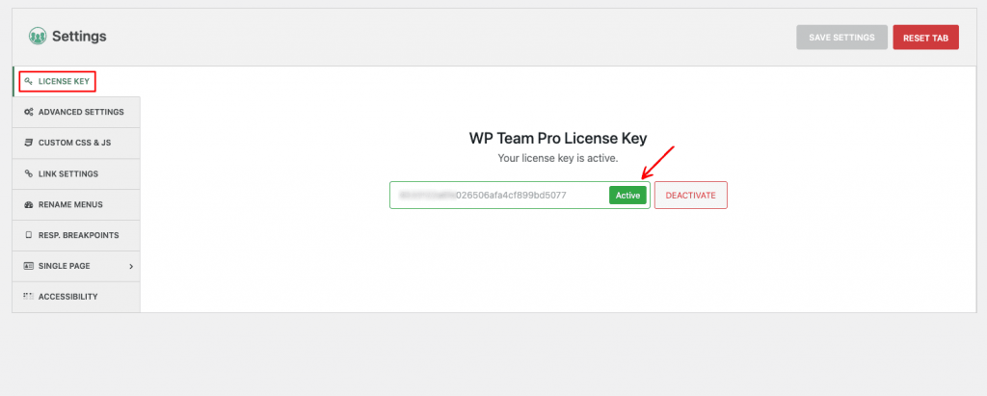Click the 'Your license key is active.' text
987x396 pixels.
[x=558, y=158]
